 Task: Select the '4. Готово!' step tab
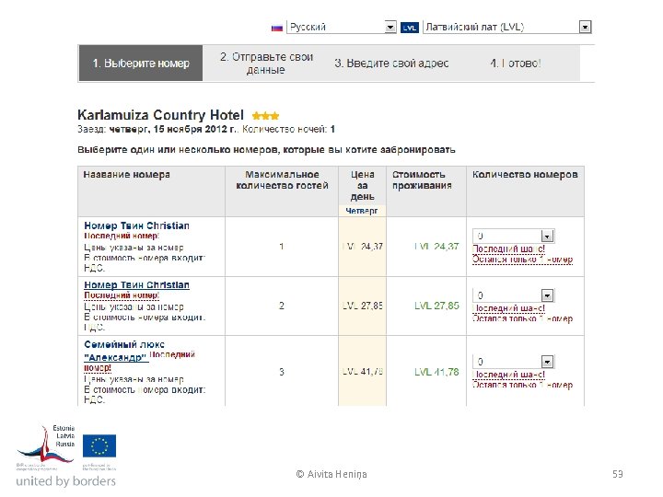[516, 64]
